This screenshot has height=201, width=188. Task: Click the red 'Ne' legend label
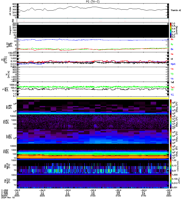[172, 54]
